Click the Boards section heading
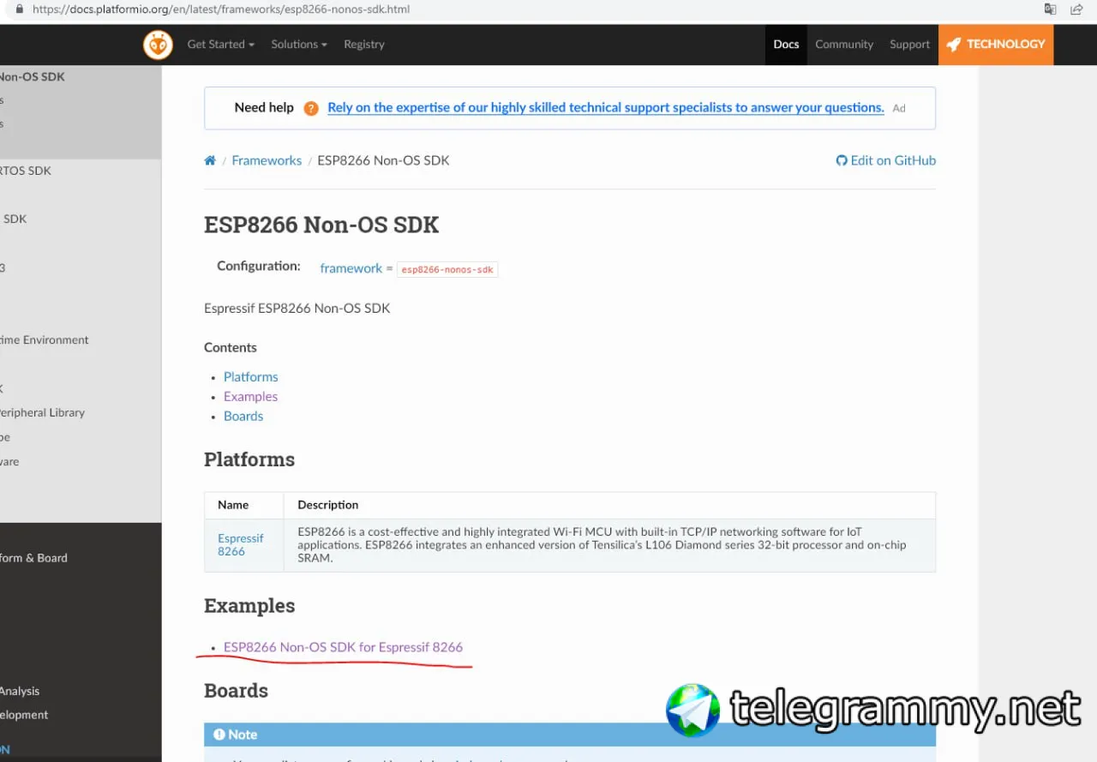Viewport: 1097px width, 762px height. tap(236, 691)
